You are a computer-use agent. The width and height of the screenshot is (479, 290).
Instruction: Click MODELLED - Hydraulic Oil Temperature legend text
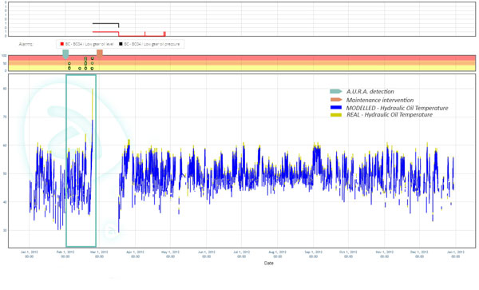point(397,108)
